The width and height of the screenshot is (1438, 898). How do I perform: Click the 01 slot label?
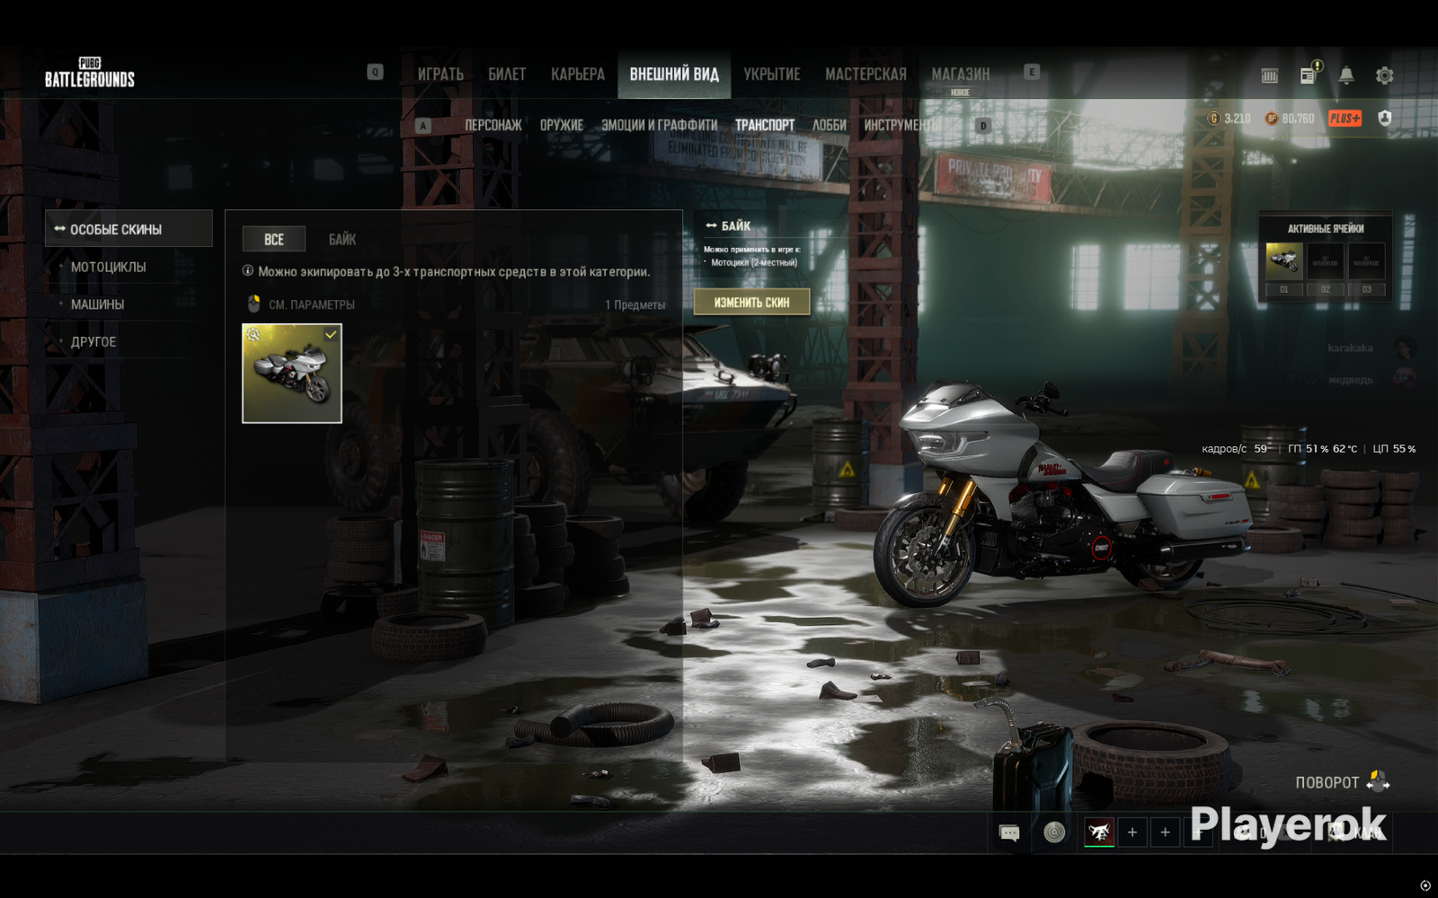1284,289
